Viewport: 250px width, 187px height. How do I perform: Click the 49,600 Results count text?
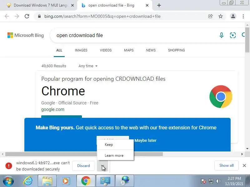pos(54,66)
